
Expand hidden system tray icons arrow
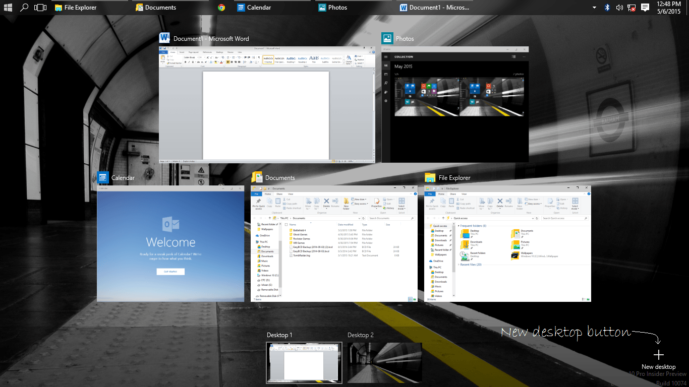pyautogui.click(x=594, y=8)
